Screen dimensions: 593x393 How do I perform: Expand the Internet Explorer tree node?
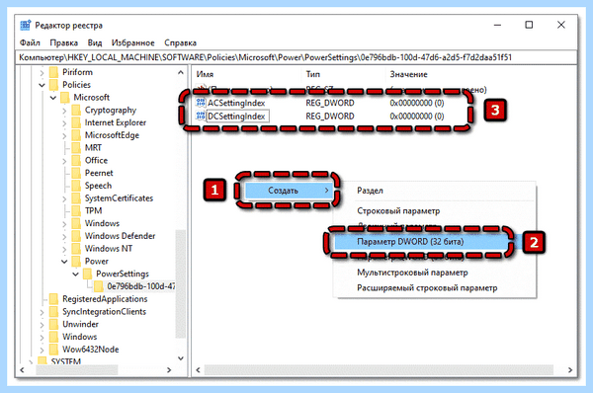pos(64,122)
